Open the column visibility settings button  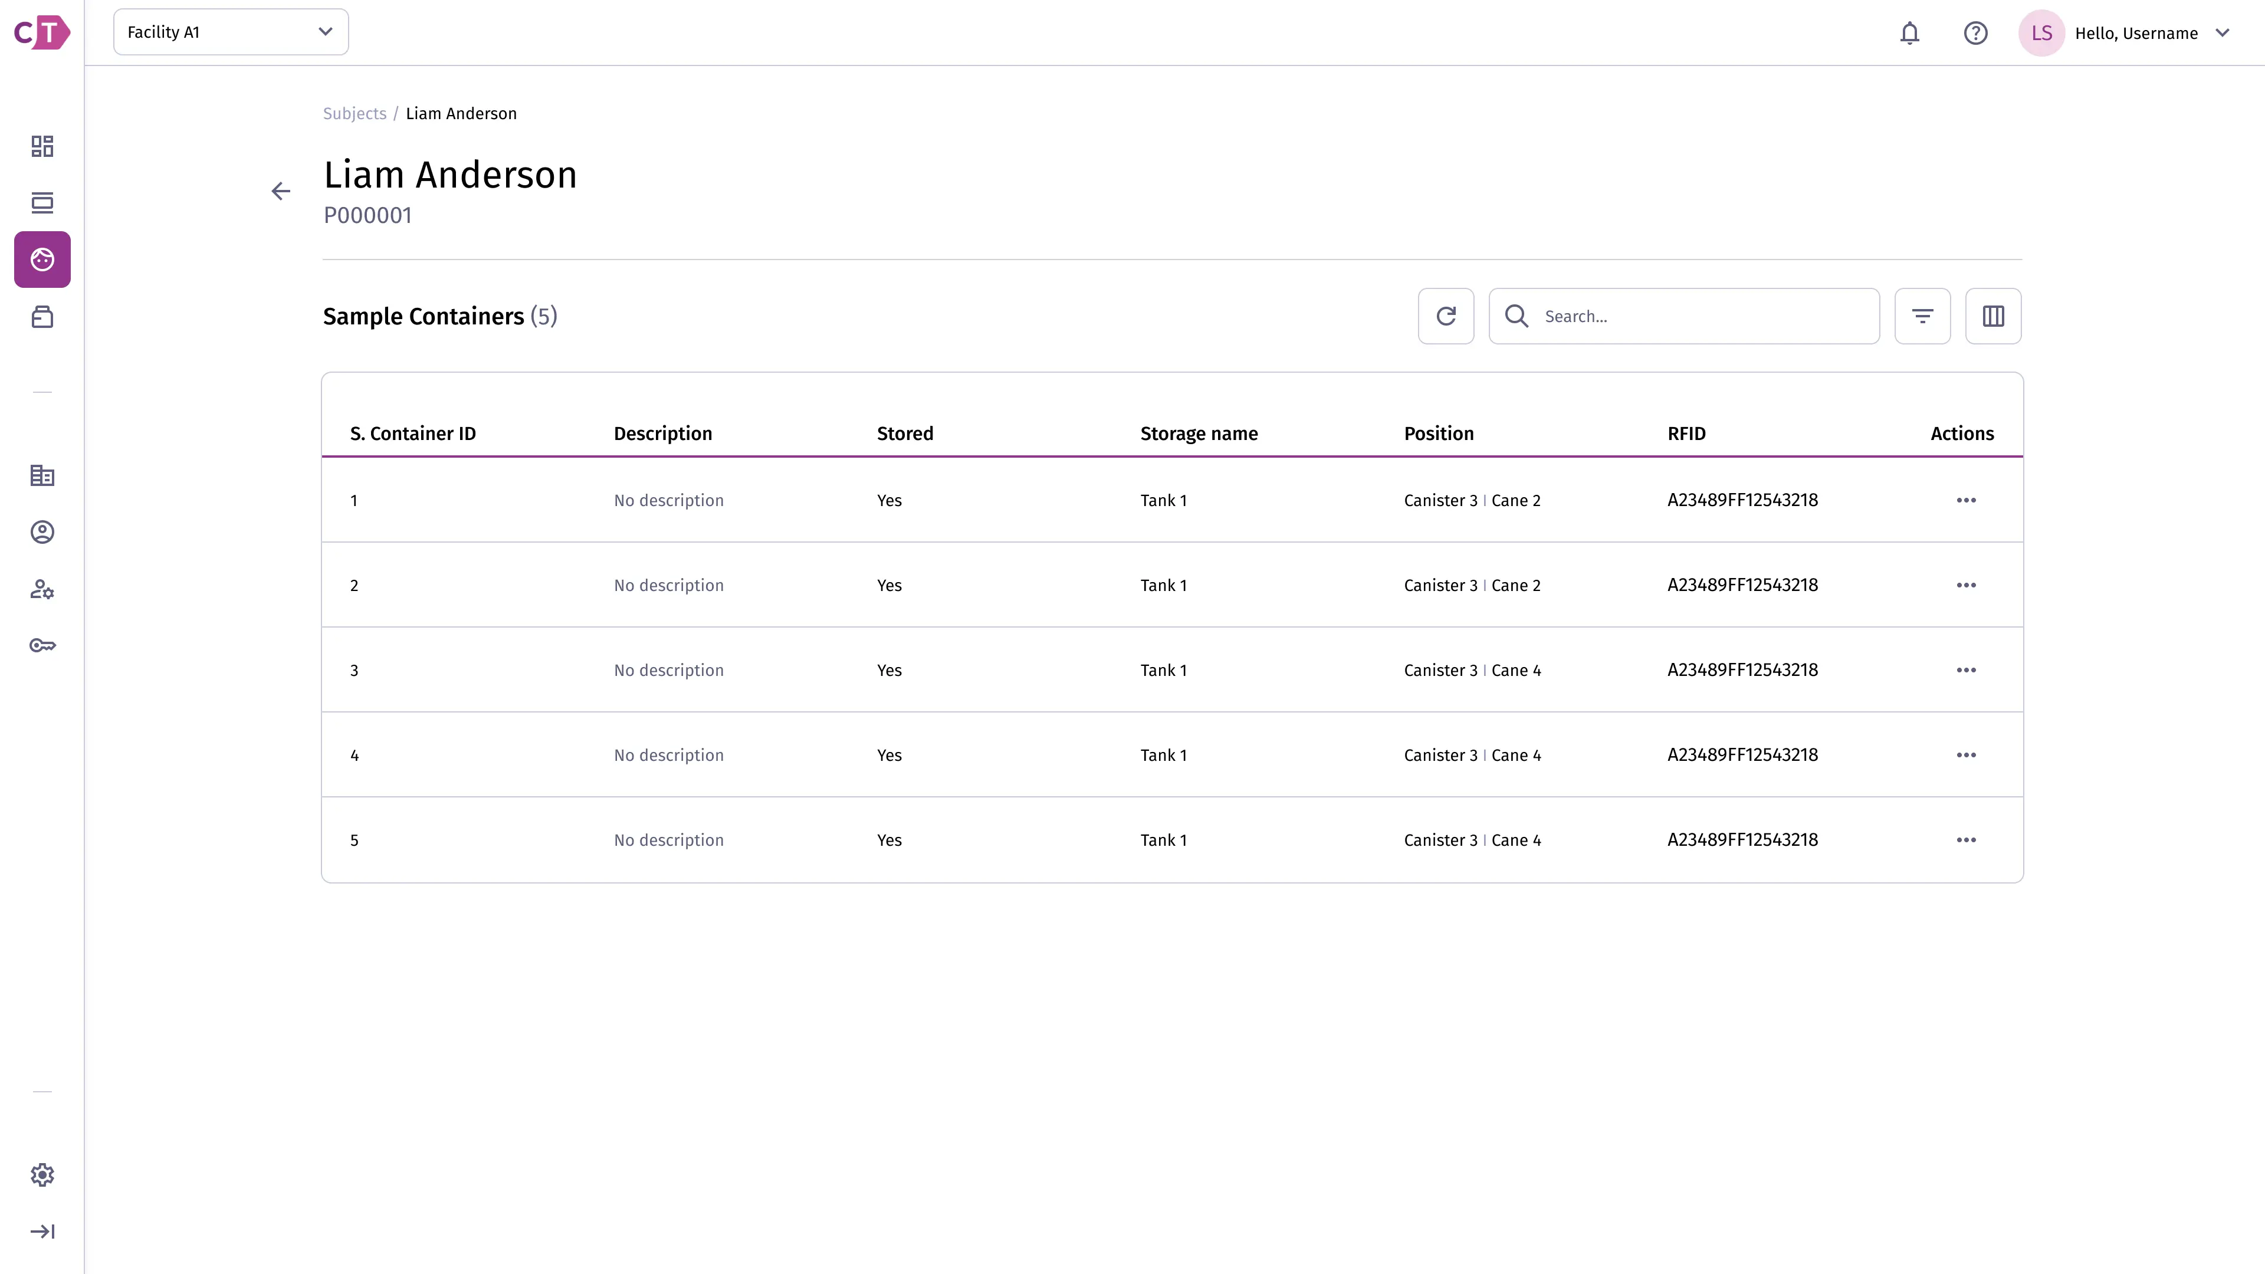click(x=1992, y=316)
